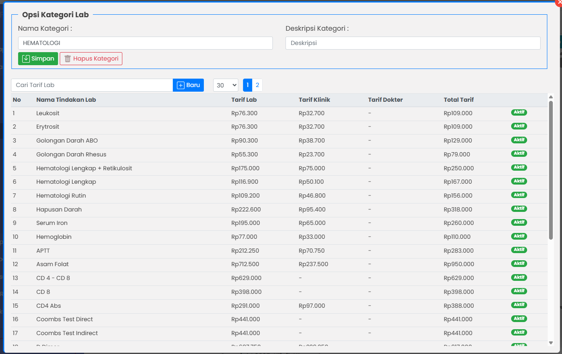Go to page 2 of lab tariffs
Viewport: 562px width, 354px height.
point(257,85)
